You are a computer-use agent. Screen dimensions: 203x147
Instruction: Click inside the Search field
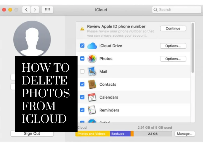(x=177, y=10)
